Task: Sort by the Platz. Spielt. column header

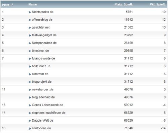Action: pyautogui.click(x=124, y=4)
